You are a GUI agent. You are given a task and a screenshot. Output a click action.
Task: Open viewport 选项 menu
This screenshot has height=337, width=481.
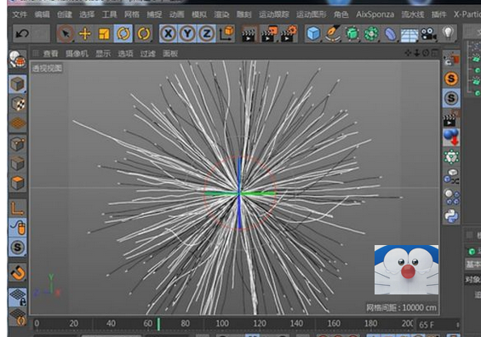(125, 54)
